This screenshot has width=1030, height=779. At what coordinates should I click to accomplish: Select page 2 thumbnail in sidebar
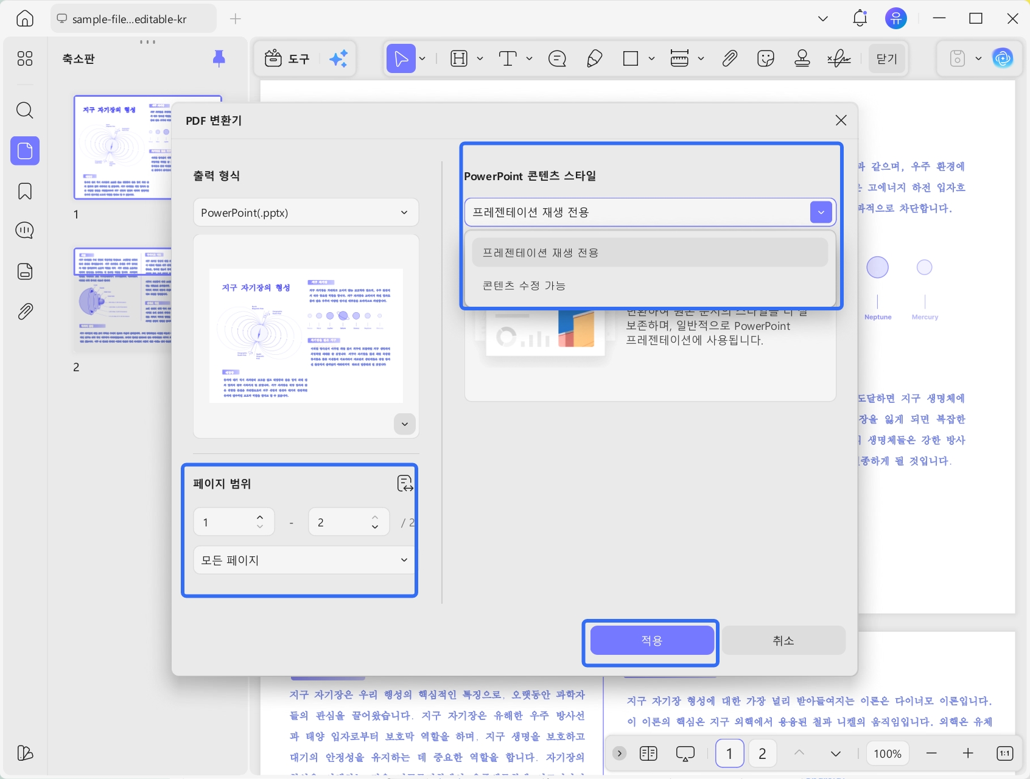[123, 299]
